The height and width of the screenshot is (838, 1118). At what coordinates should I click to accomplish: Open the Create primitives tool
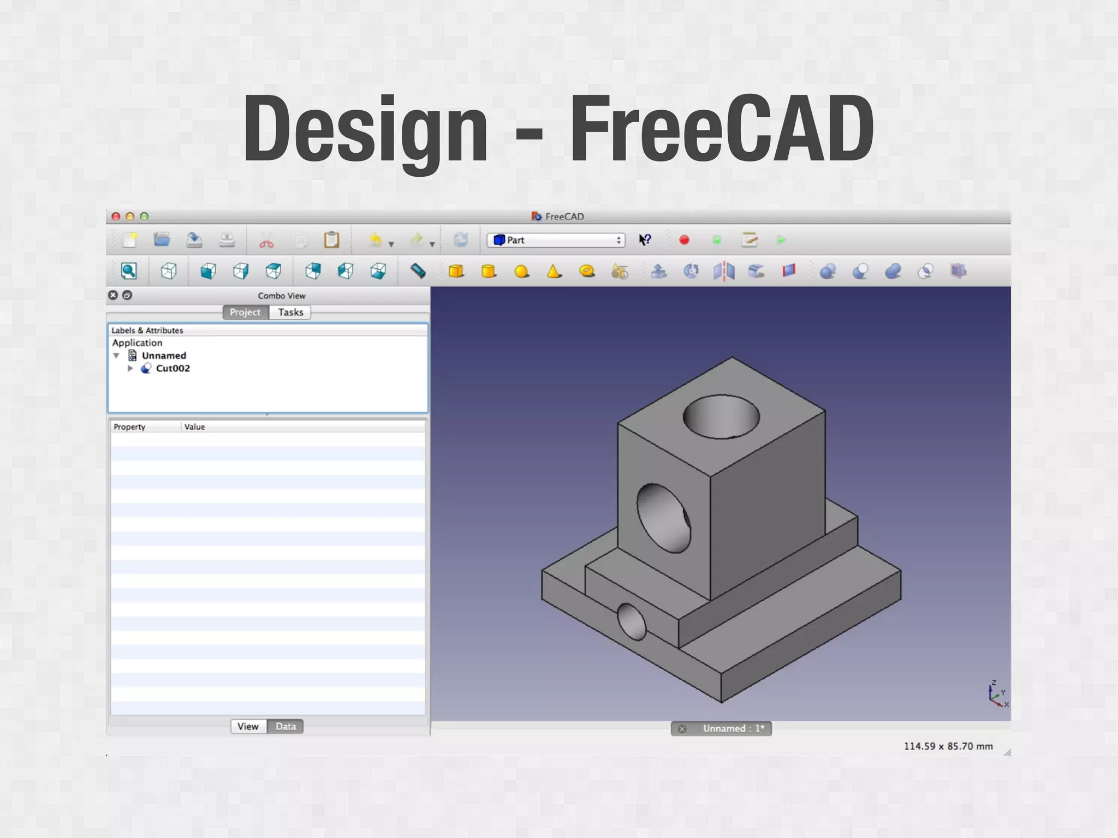pyautogui.click(x=620, y=271)
